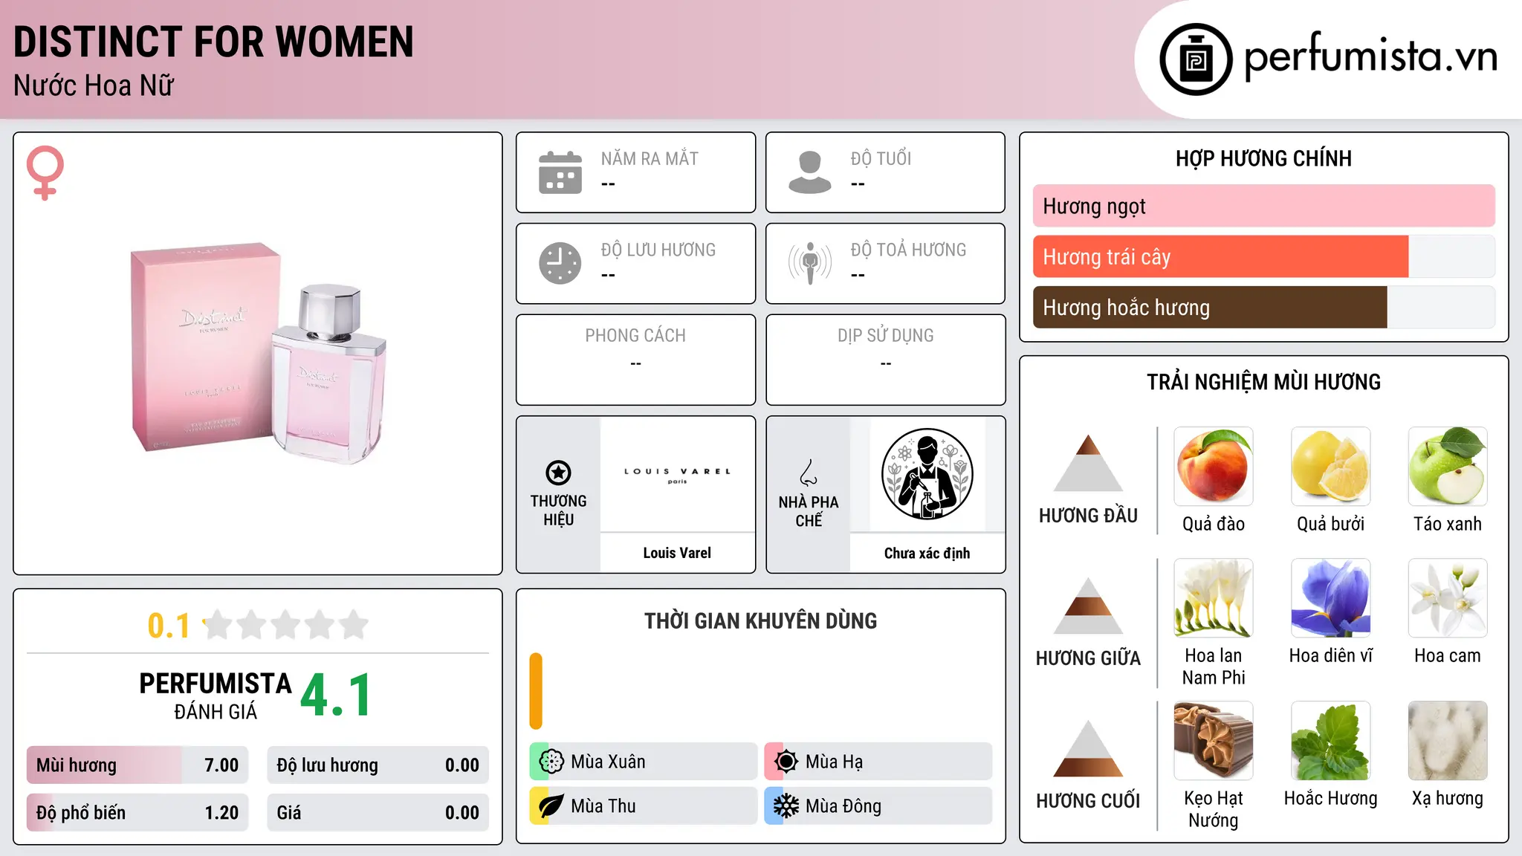Click the Mùa Thu season label
This screenshot has height=856, width=1522.
tap(603, 806)
